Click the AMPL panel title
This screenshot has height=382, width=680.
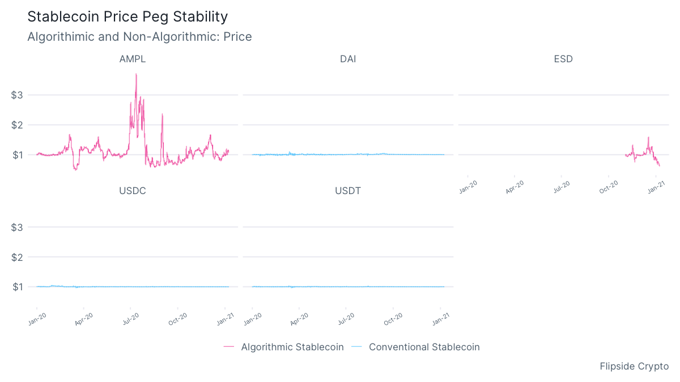pyautogui.click(x=133, y=59)
